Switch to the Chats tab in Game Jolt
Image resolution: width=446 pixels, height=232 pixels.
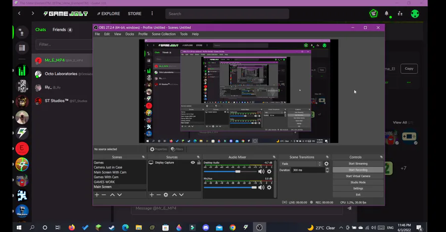pos(41,30)
